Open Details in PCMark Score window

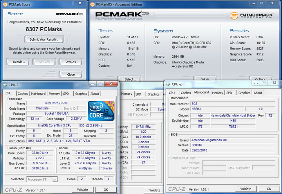click(18, 62)
